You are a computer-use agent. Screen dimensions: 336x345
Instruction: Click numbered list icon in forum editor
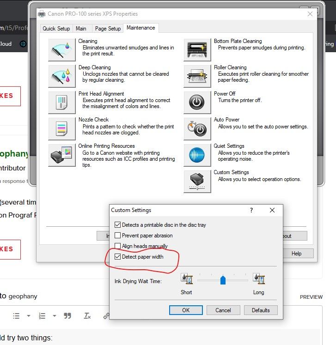42,316
